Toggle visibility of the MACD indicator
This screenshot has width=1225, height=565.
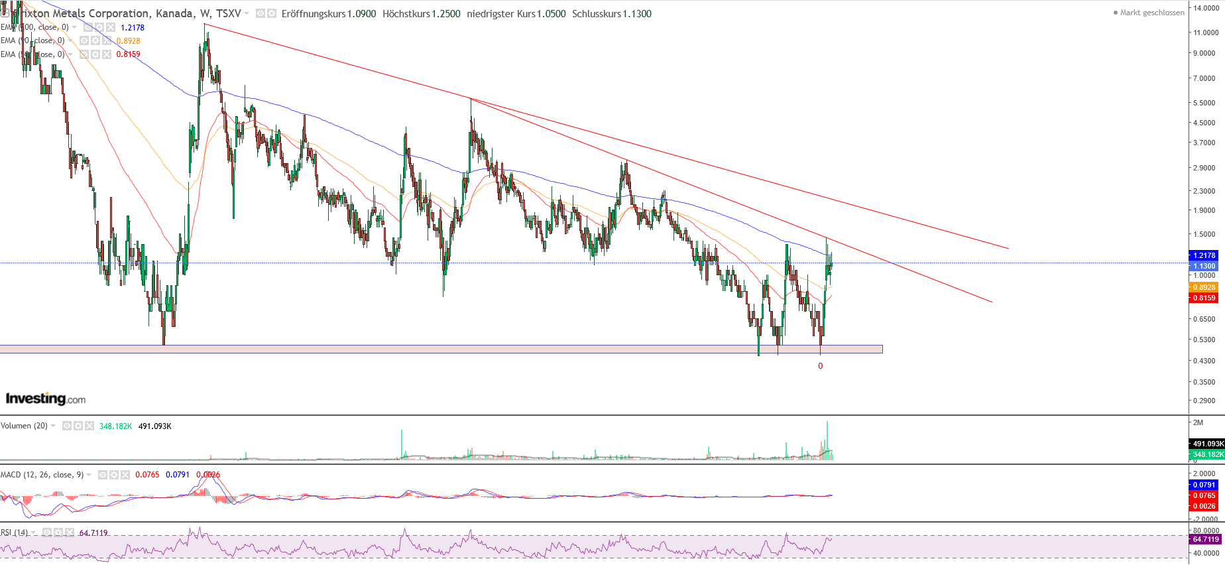tap(103, 475)
